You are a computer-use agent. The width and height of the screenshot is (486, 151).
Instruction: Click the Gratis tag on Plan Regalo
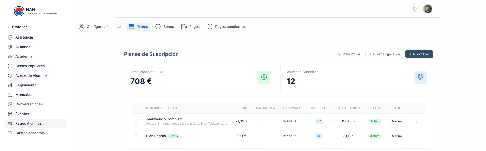pyautogui.click(x=174, y=136)
